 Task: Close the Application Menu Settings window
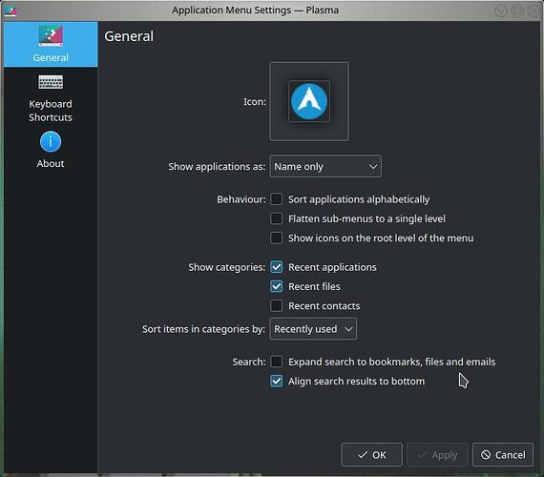534,11
